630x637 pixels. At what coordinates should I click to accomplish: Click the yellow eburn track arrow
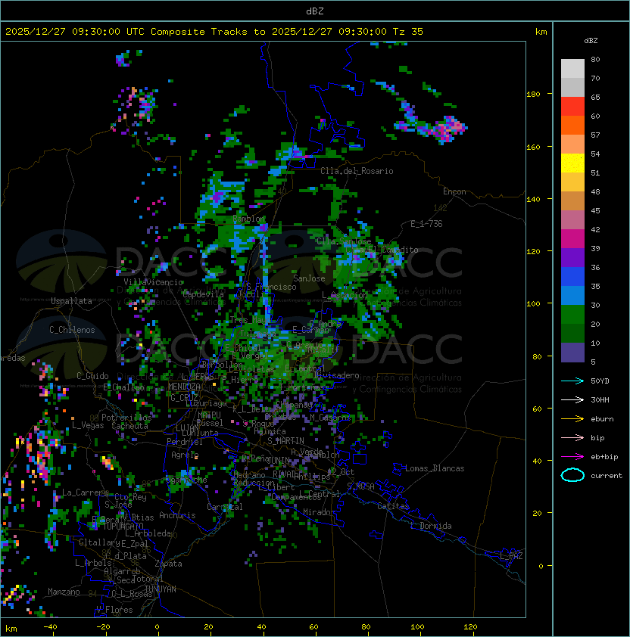point(572,419)
